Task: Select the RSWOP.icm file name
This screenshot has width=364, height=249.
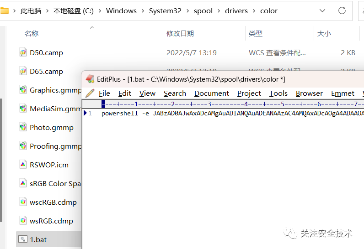Action: coord(49,165)
